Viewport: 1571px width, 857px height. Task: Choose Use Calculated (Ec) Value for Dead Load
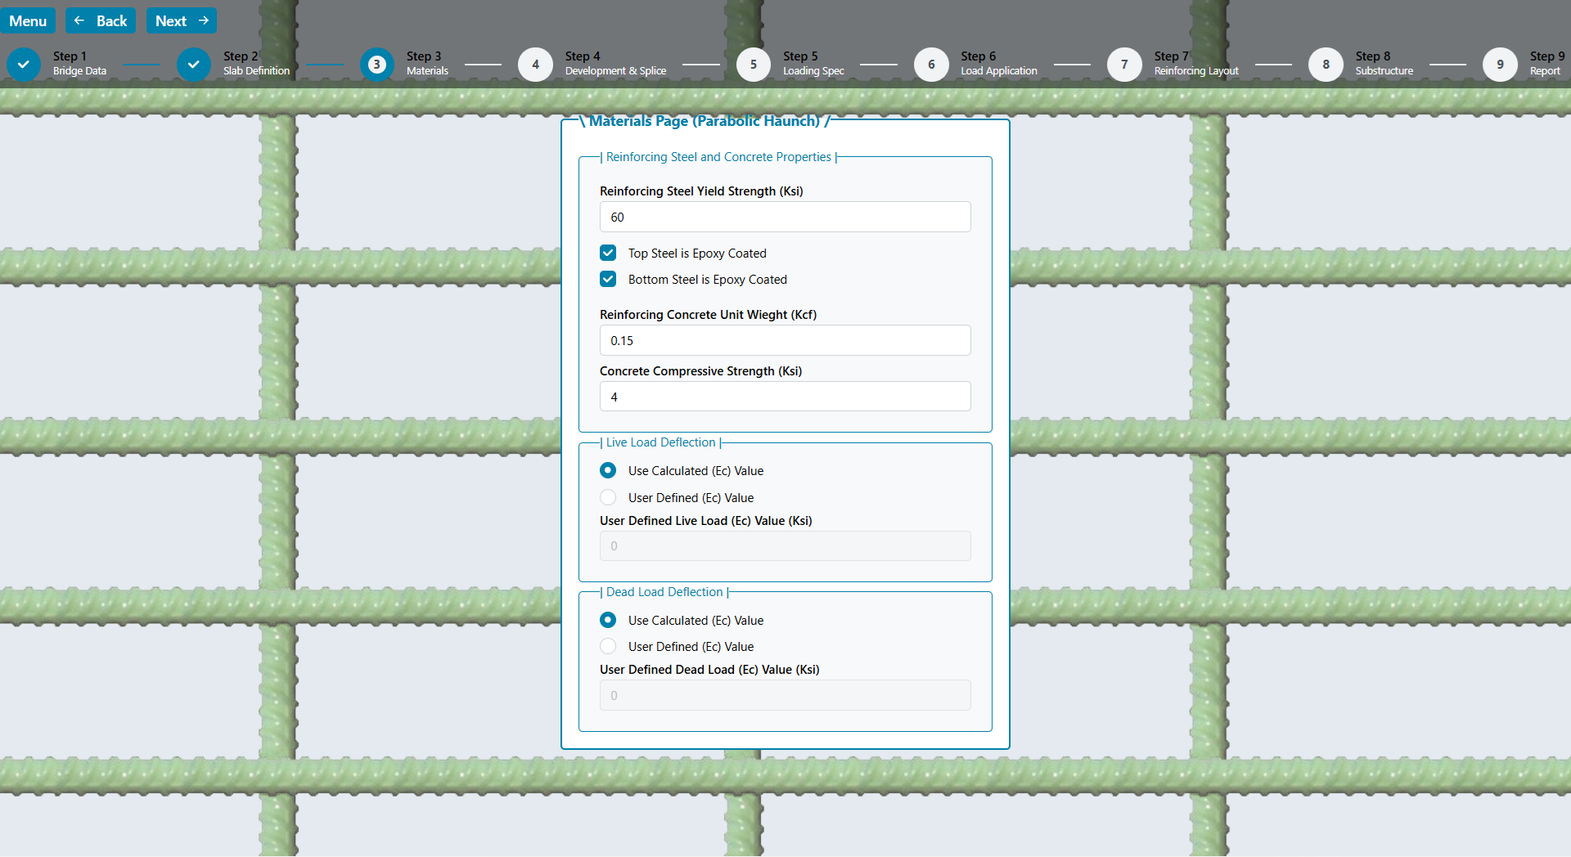point(608,621)
